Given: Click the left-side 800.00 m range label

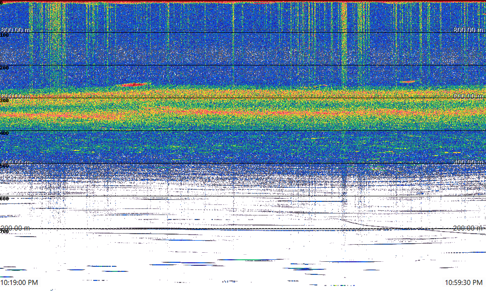Looking at the screenshot, I should (16, 30).
